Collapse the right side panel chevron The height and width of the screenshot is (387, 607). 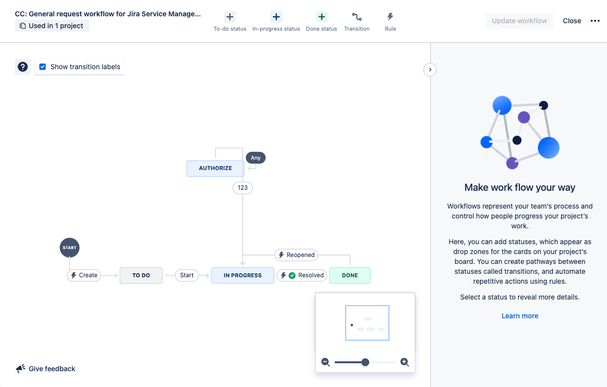click(x=430, y=70)
